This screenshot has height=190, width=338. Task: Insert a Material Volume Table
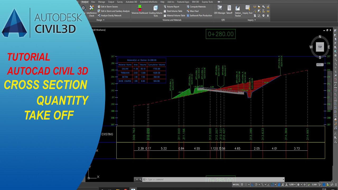174,16
